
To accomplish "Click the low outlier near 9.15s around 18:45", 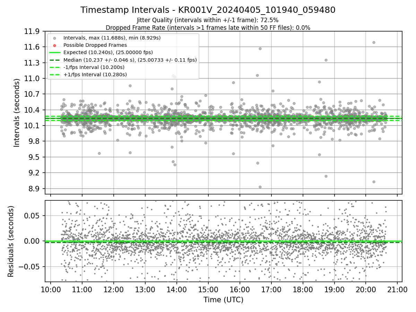I will (326, 176).
